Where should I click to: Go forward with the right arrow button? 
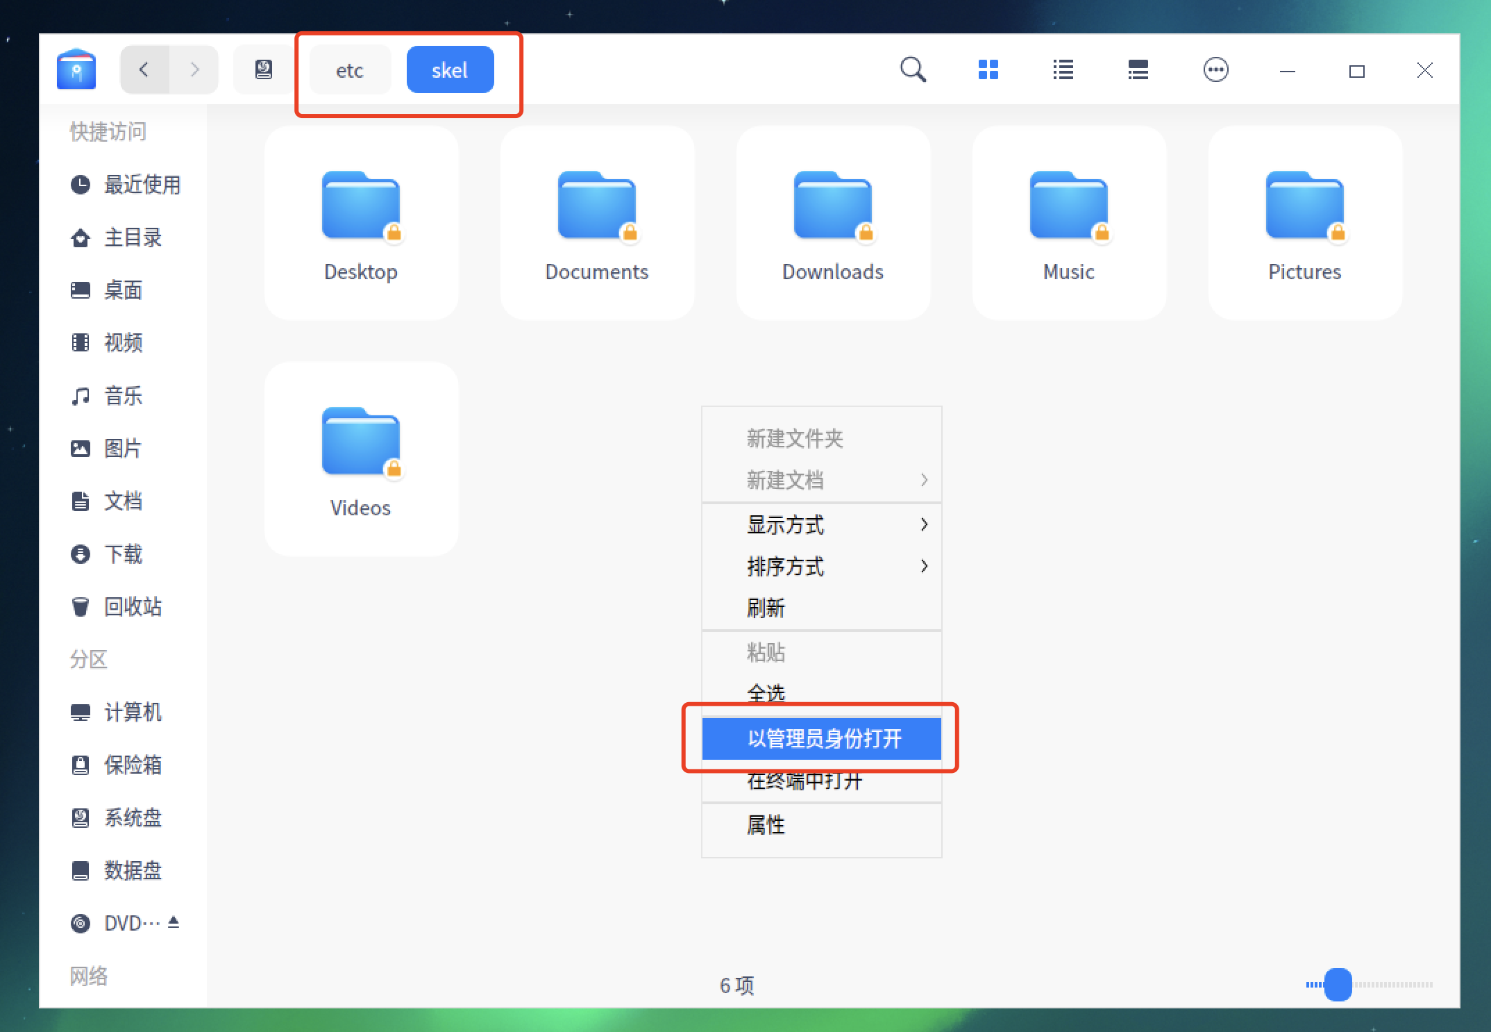[x=194, y=69]
